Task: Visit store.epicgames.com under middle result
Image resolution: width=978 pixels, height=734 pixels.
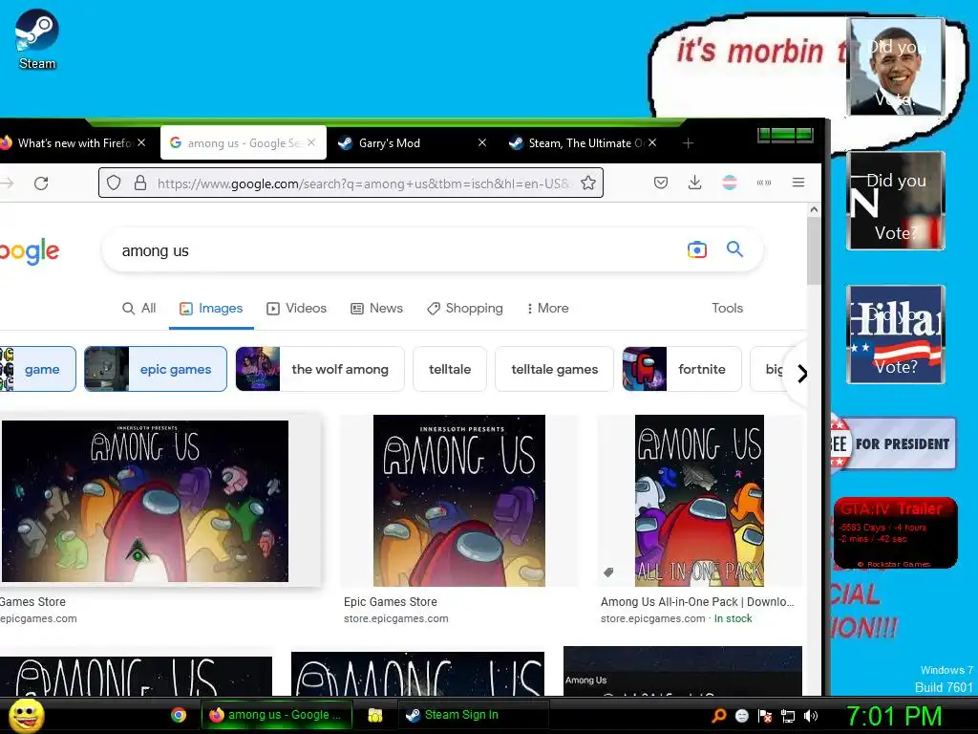Action: click(x=396, y=618)
